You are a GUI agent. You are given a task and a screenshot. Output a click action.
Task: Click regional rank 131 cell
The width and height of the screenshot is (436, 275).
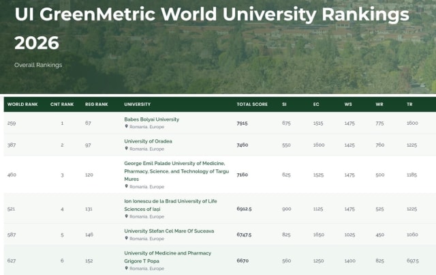click(89, 209)
